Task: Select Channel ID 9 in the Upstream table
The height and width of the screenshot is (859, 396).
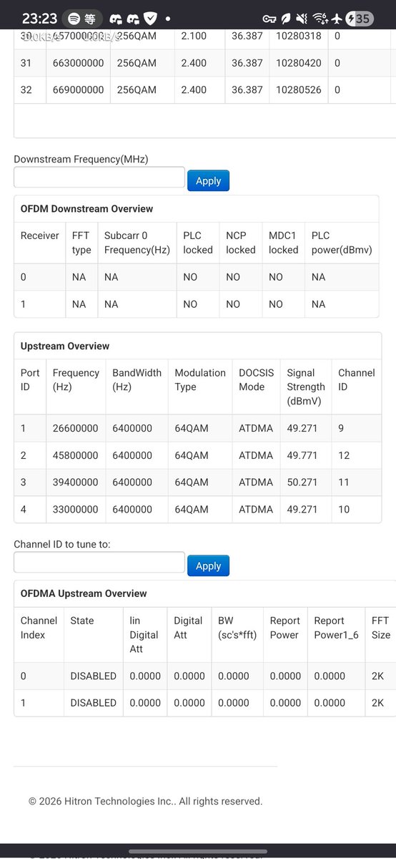Action: point(341,428)
